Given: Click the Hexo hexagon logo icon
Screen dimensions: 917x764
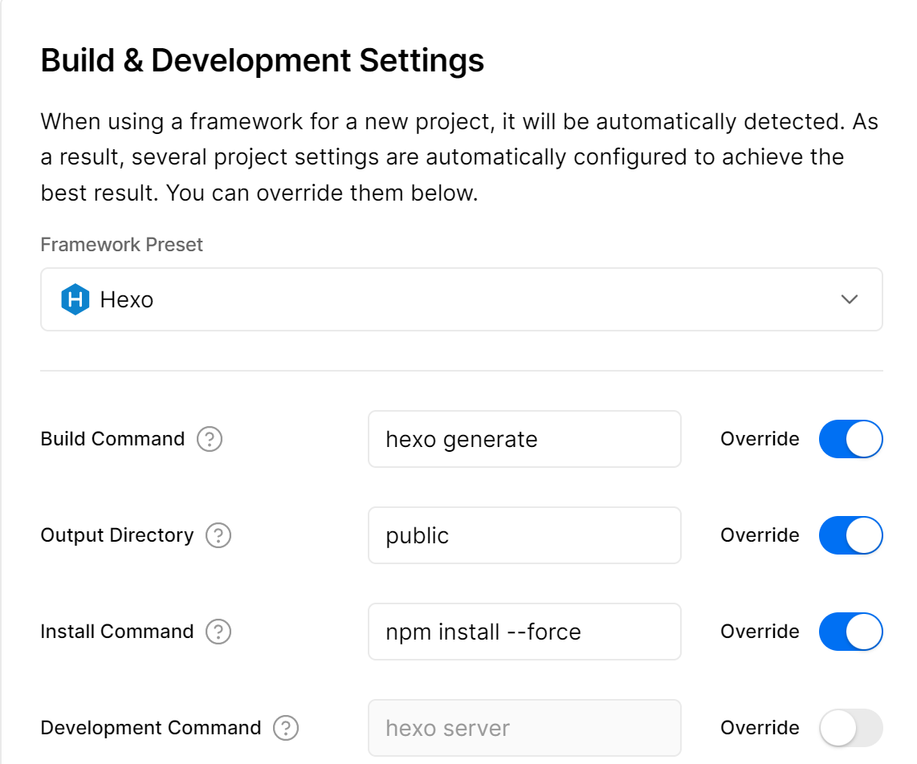Looking at the screenshot, I should click(x=75, y=300).
